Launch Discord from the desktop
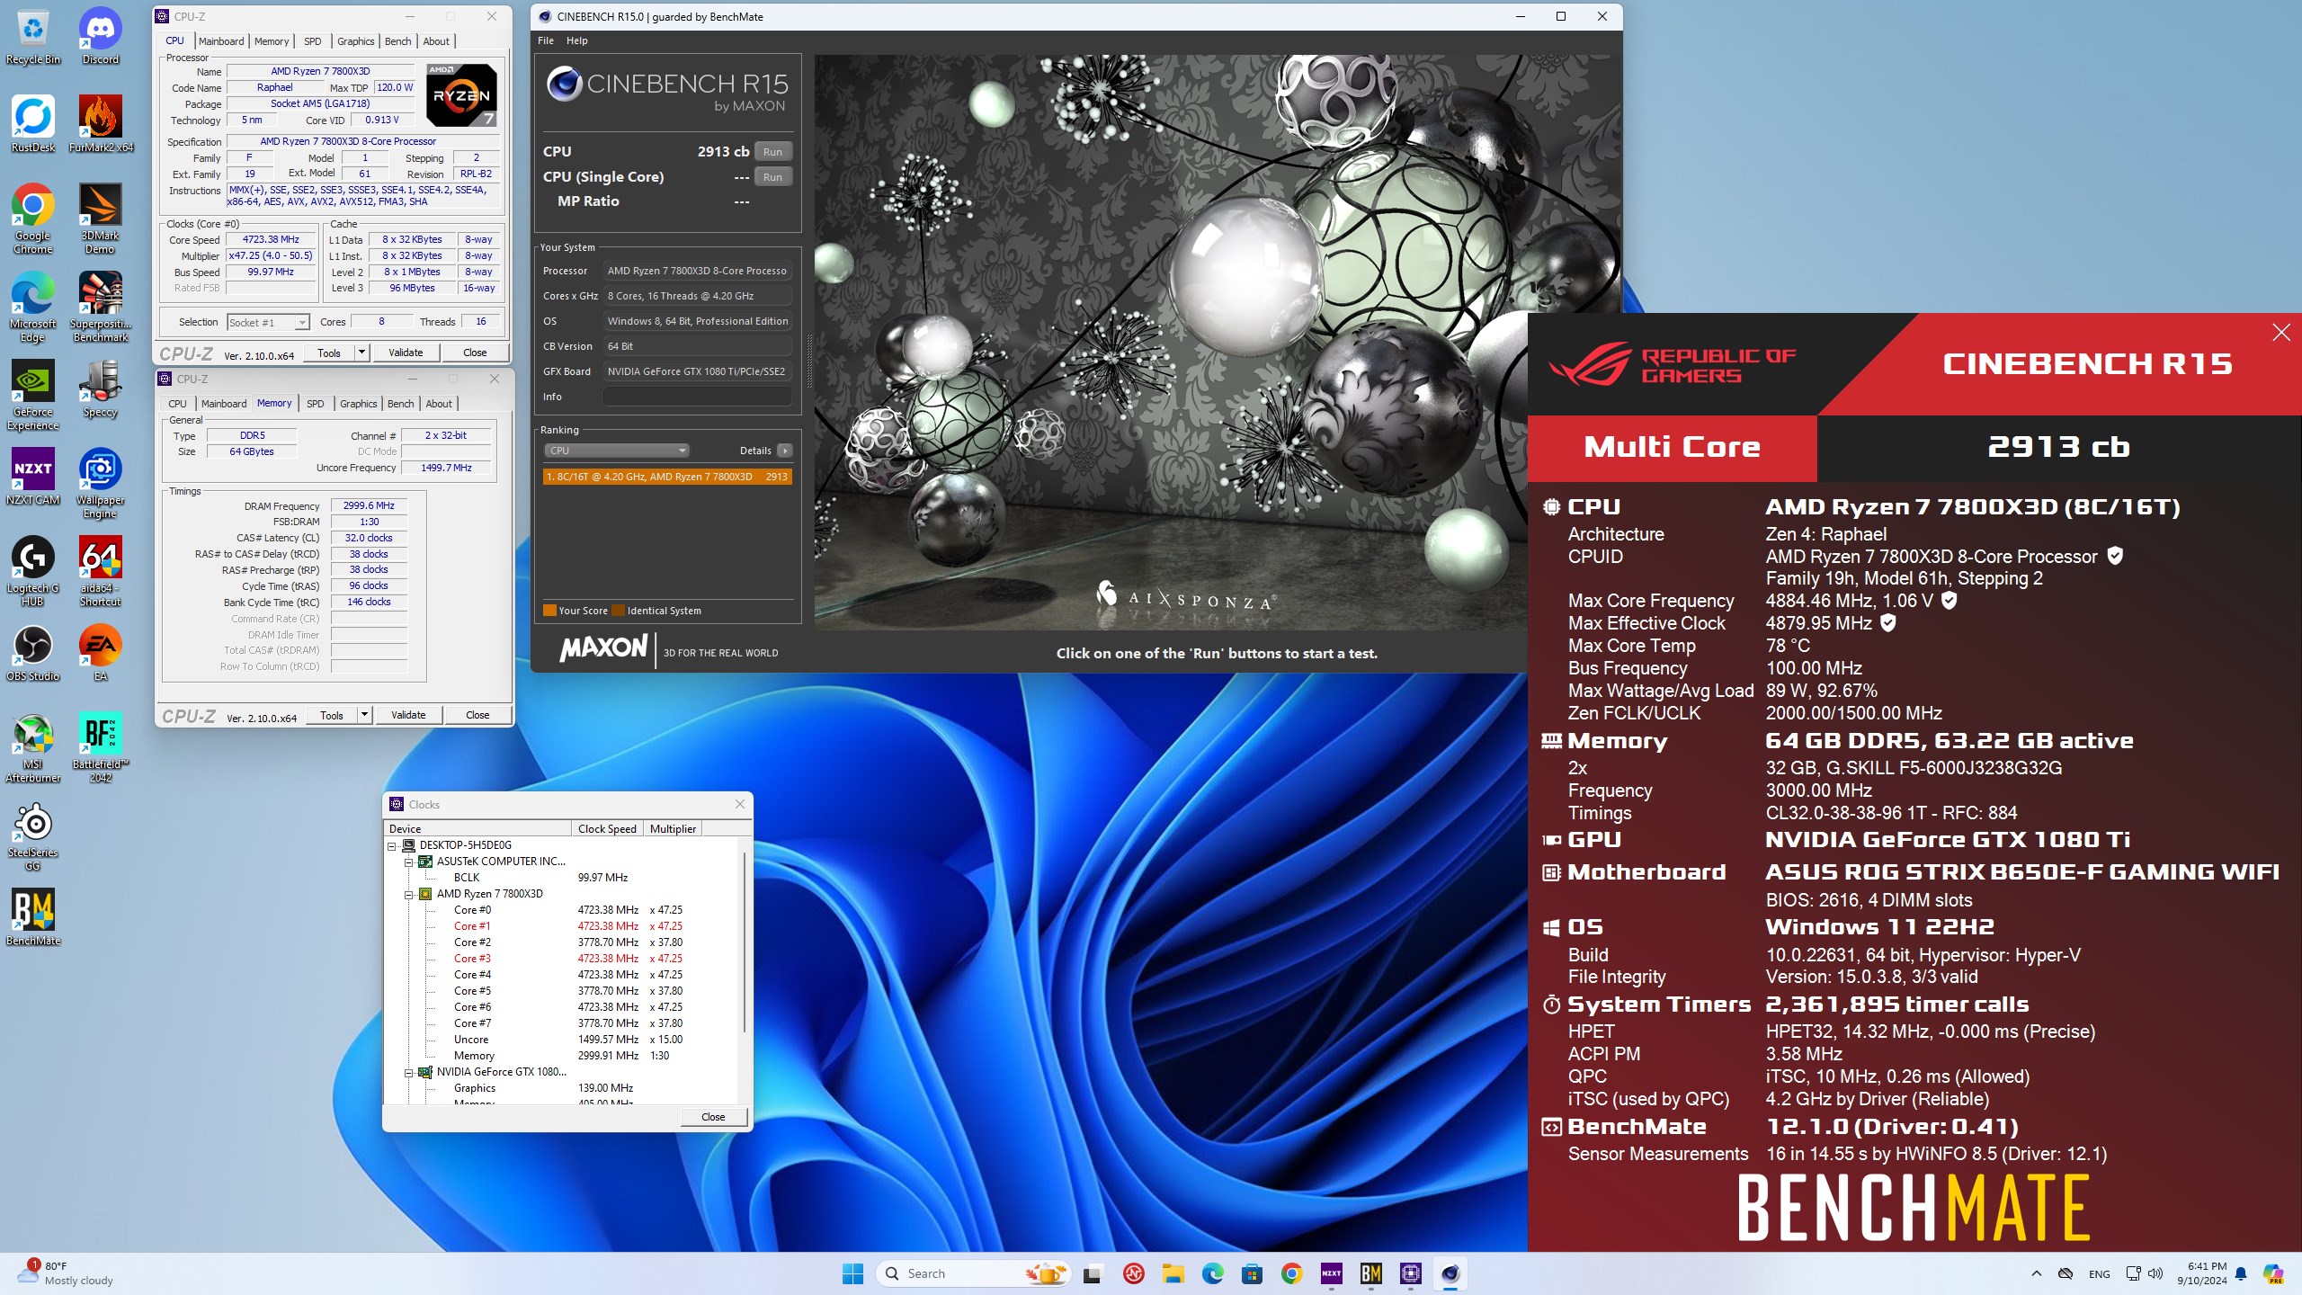 pos(101,36)
